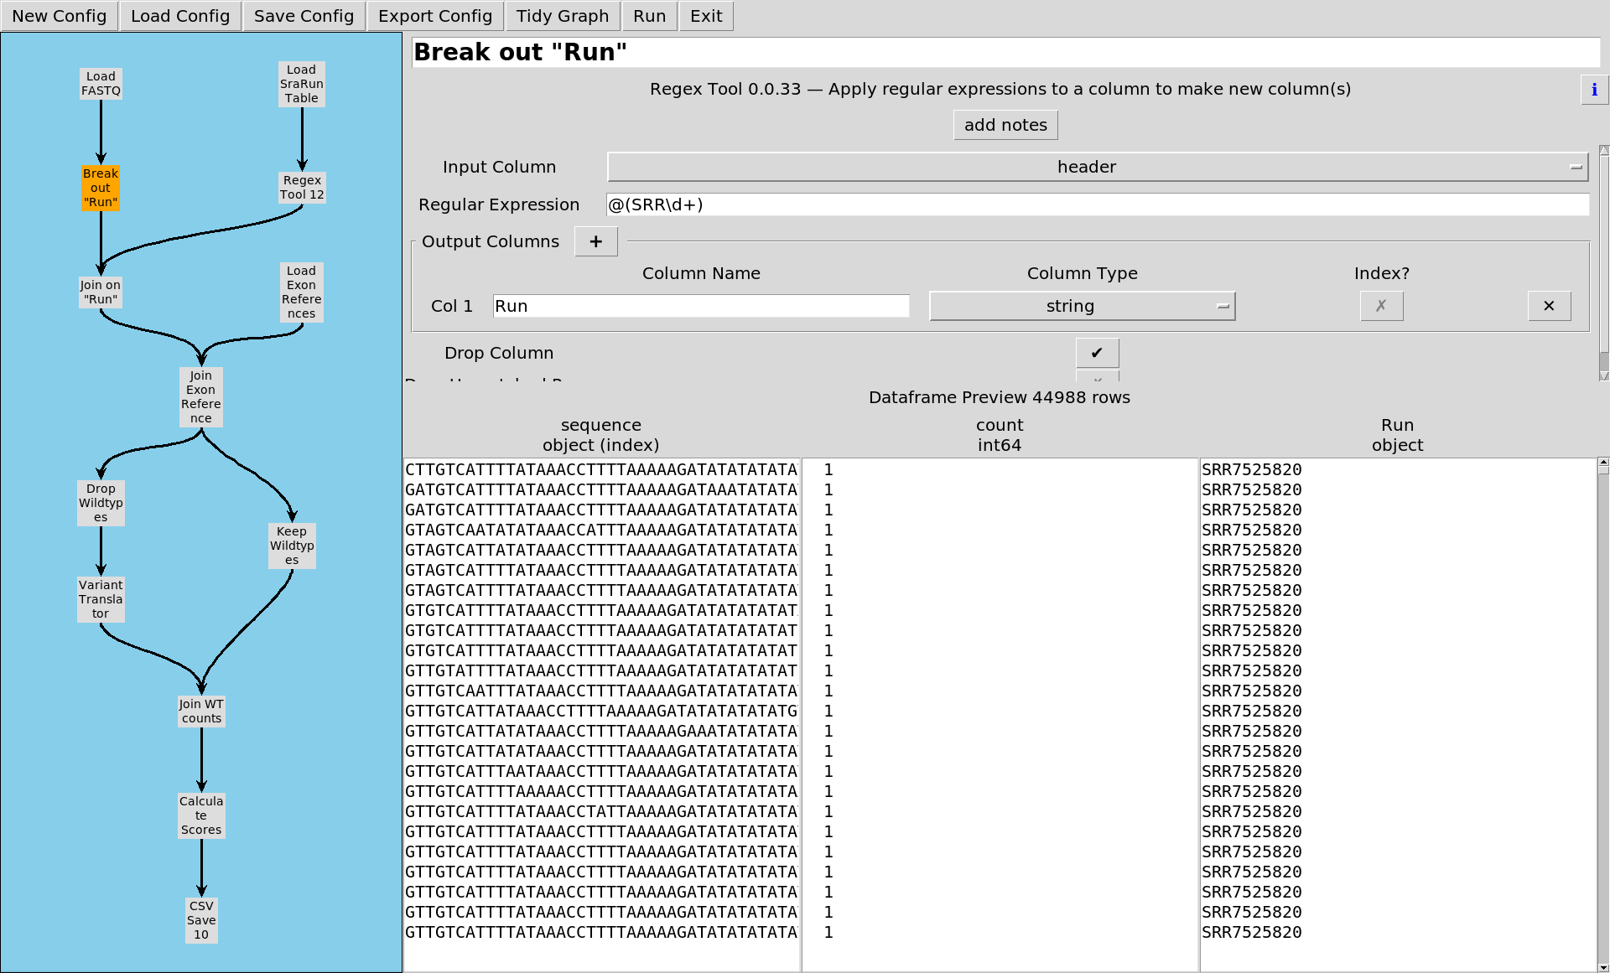Add output column with plus button
Screen dimensions: 1610x973
coord(595,242)
